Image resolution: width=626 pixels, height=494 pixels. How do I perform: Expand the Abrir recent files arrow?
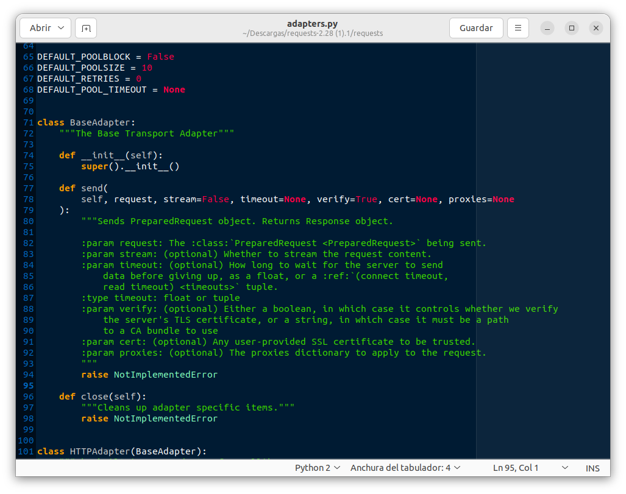pyautogui.click(x=61, y=28)
